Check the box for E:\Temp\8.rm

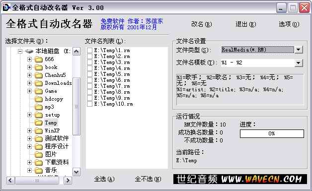(x=90, y=92)
